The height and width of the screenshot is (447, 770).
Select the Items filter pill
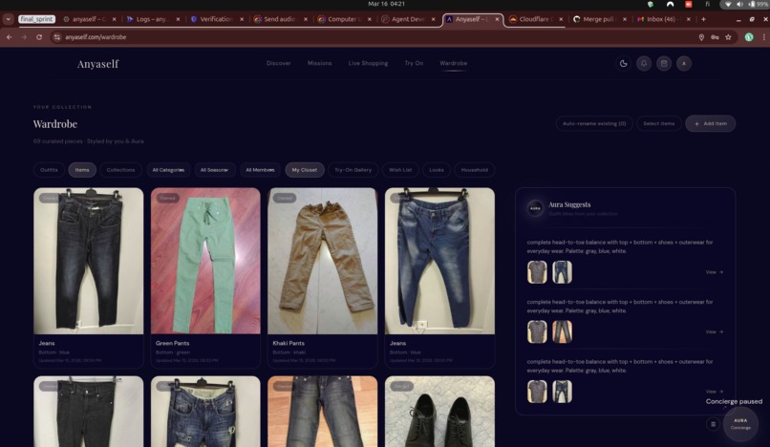click(82, 170)
